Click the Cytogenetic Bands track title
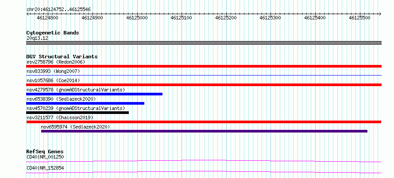 pos(53,33)
